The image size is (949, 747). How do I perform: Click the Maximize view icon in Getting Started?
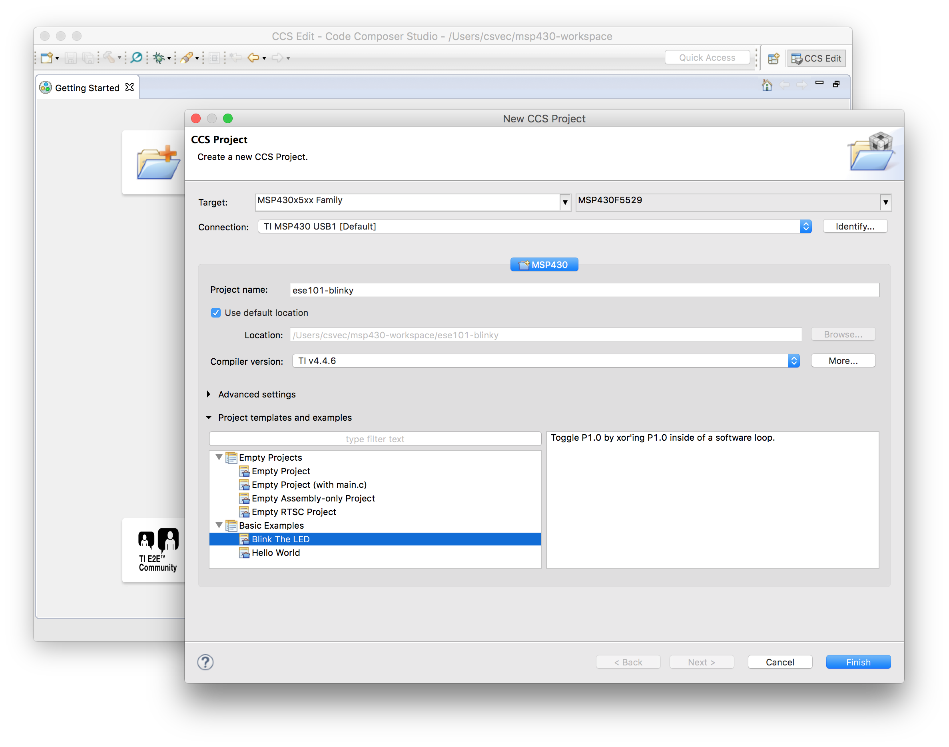click(836, 84)
